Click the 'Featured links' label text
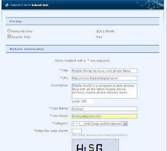 point(22,31)
